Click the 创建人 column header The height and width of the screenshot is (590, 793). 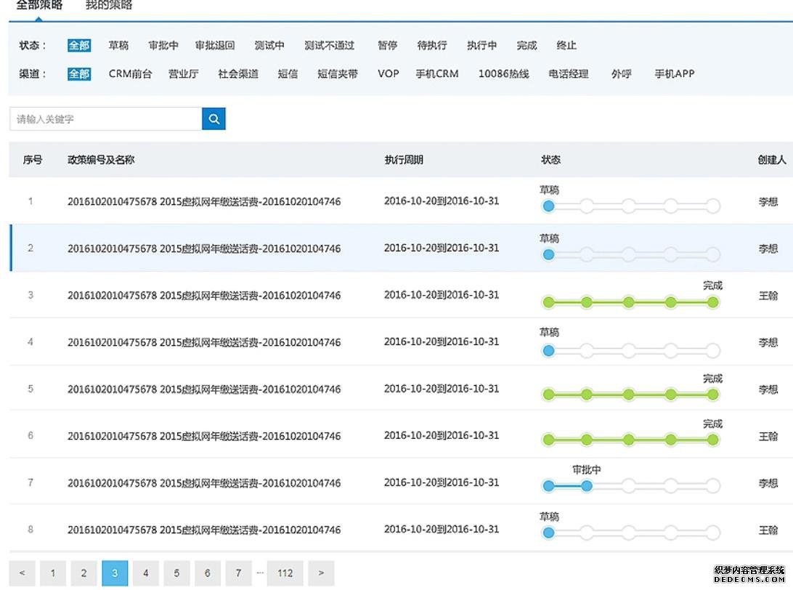click(772, 160)
